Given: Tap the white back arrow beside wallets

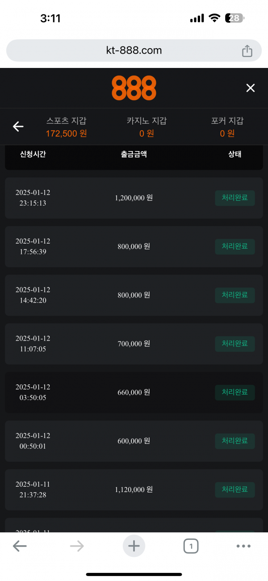Looking at the screenshot, I should (18, 126).
